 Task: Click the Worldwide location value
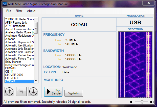click(70, 67)
